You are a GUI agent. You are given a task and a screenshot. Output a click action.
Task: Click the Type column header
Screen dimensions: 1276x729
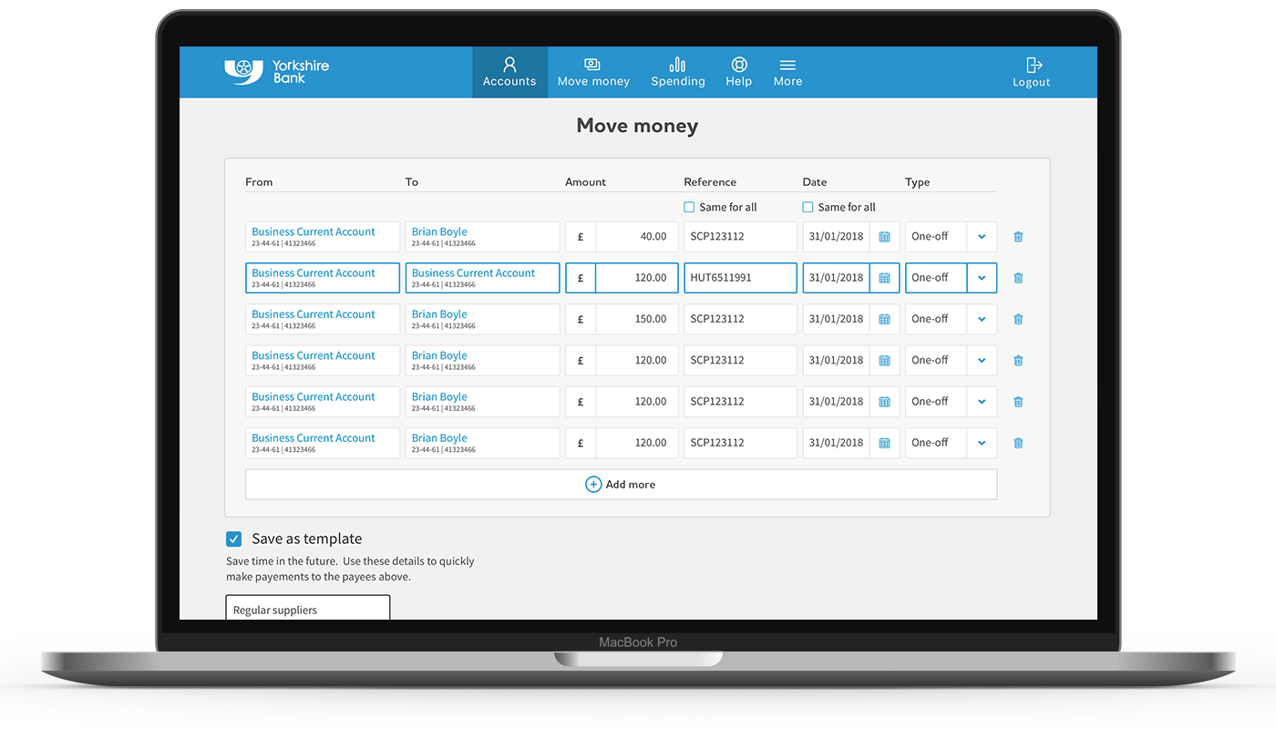[917, 182]
